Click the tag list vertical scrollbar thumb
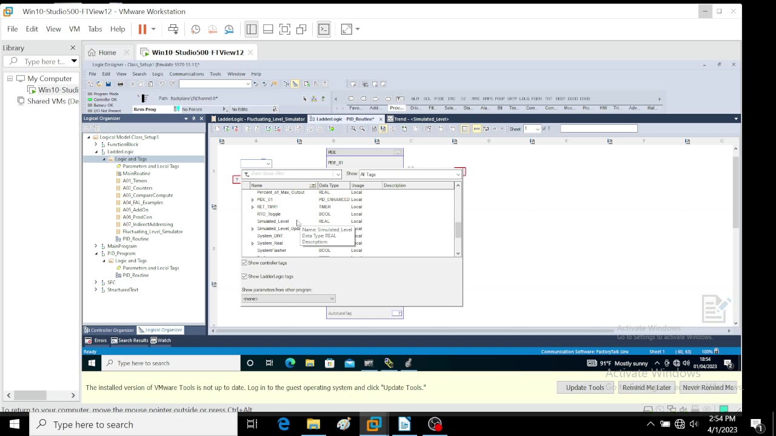776x436 pixels. coord(458,230)
